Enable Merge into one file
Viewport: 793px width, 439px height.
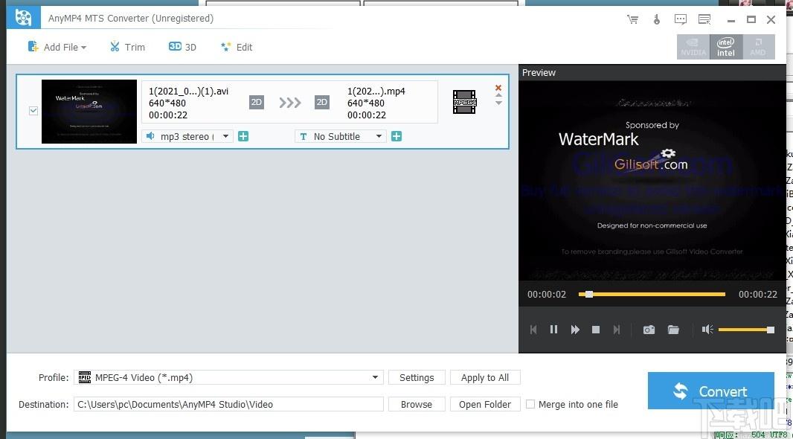click(x=530, y=404)
